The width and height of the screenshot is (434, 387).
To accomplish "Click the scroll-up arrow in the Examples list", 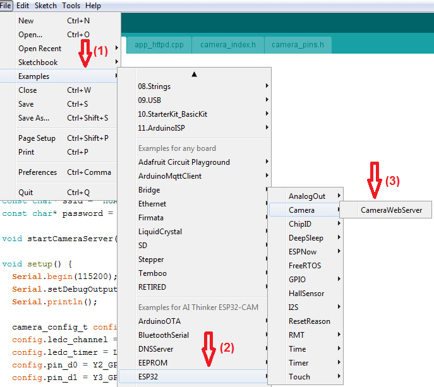I will click(x=195, y=74).
